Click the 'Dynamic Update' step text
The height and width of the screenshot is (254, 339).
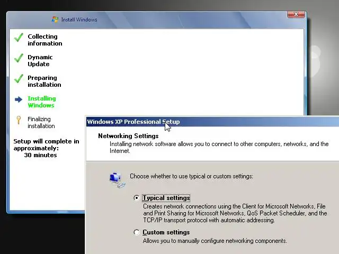tap(40, 61)
